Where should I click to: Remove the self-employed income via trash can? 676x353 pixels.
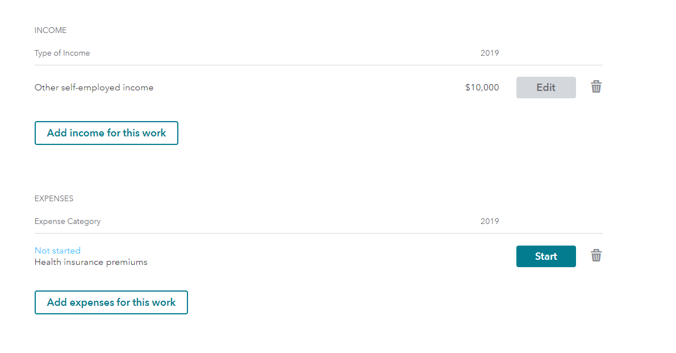(x=596, y=87)
